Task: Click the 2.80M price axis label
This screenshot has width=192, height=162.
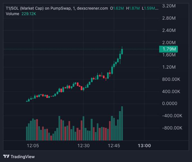Action: coord(169,18)
